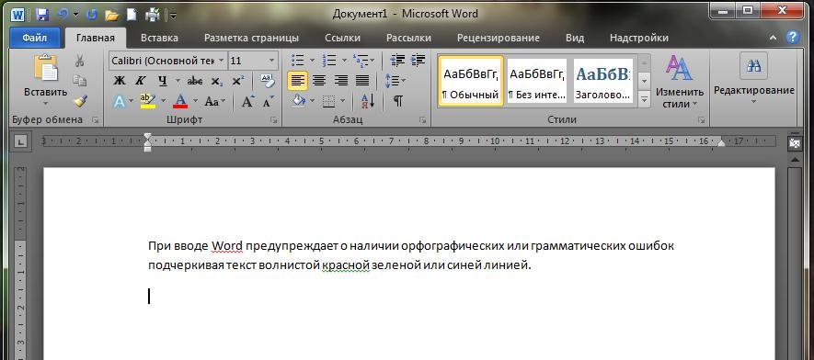
Task: Click the quick print icon
Action: click(x=153, y=15)
